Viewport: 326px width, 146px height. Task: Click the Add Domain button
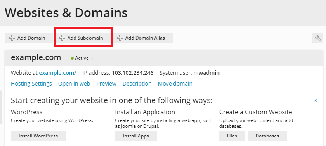[29, 38]
